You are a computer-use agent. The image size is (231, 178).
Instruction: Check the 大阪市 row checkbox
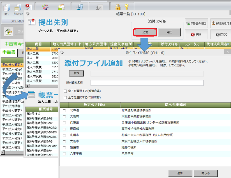point(64,141)
